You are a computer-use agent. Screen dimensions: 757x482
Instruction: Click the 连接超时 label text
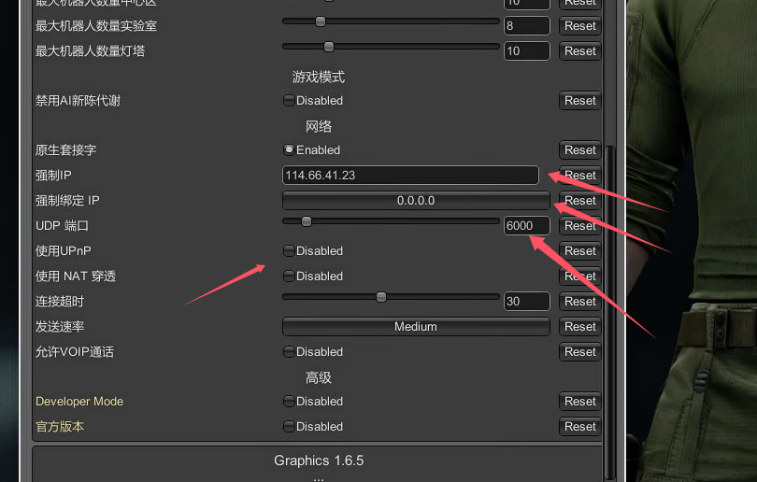pyautogui.click(x=60, y=302)
